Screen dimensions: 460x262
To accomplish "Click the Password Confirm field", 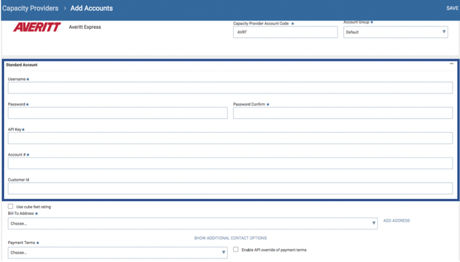I will tap(342, 113).
